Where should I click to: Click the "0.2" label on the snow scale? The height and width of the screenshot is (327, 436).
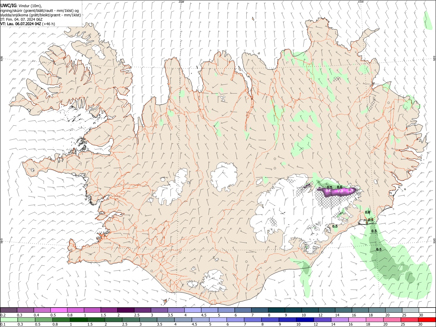[3, 315]
